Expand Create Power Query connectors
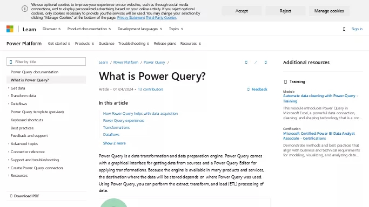The image size is (369, 207). click(37, 168)
